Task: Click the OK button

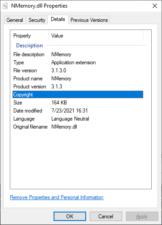Action: point(70,216)
